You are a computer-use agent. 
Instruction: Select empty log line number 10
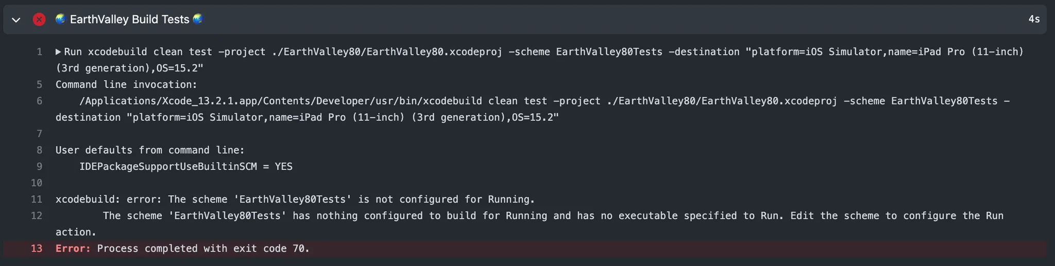[x=37, y=183]
